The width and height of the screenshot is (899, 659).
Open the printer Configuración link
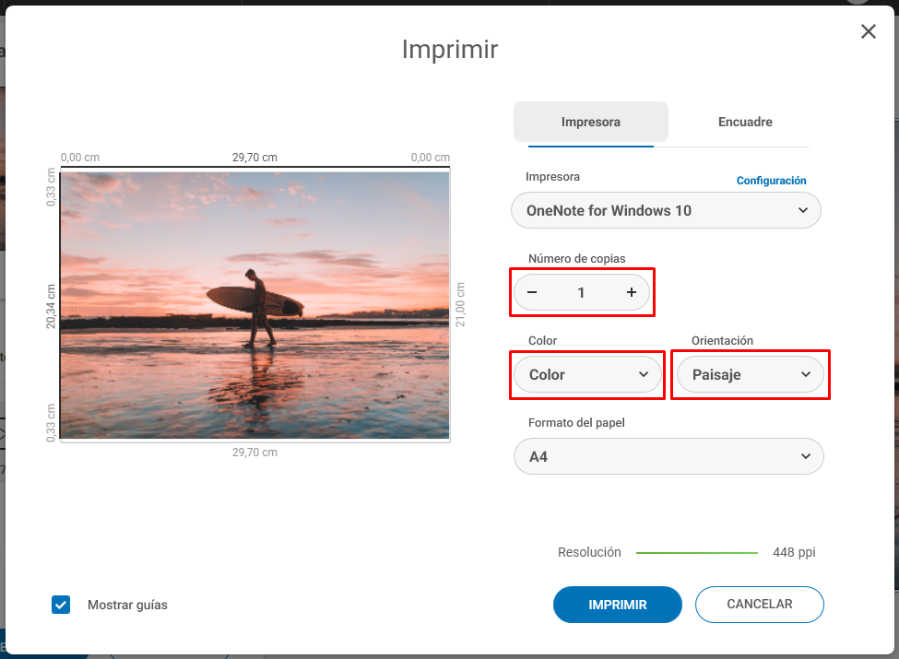coord(771,181)
